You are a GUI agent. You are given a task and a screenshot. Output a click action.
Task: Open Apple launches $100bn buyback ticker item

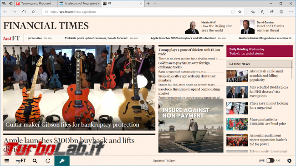tap(183, 38)
